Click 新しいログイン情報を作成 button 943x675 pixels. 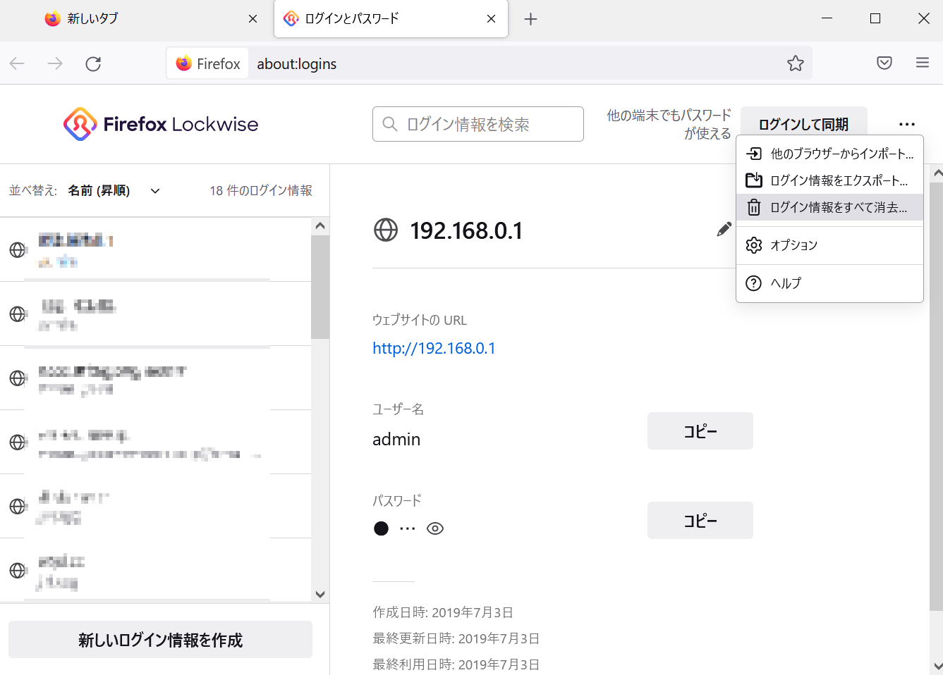pyautogui.click(x=160, y=640)
